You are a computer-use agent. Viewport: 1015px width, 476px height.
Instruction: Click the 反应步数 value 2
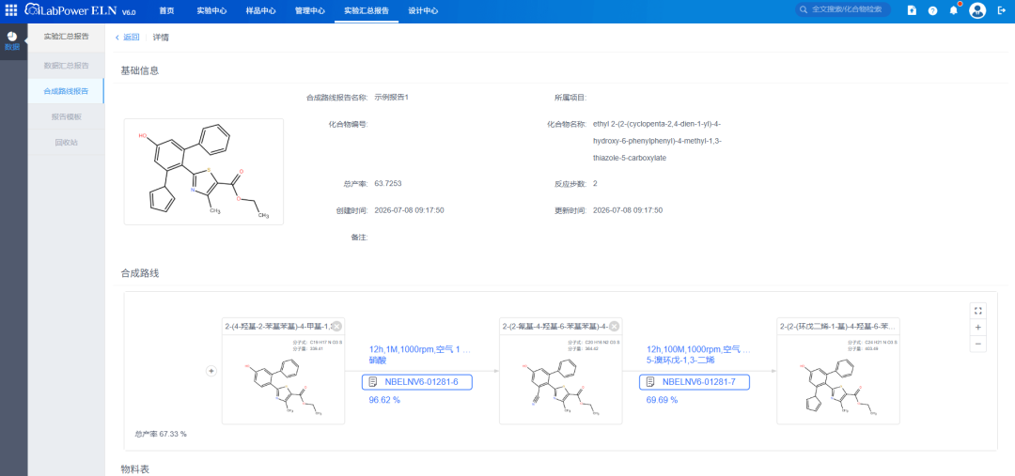click(595, 184)
